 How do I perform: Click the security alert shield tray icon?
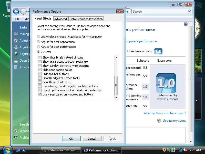164,150
